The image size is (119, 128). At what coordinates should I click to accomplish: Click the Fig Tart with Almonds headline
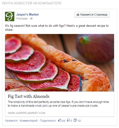[x=29, y=96]
